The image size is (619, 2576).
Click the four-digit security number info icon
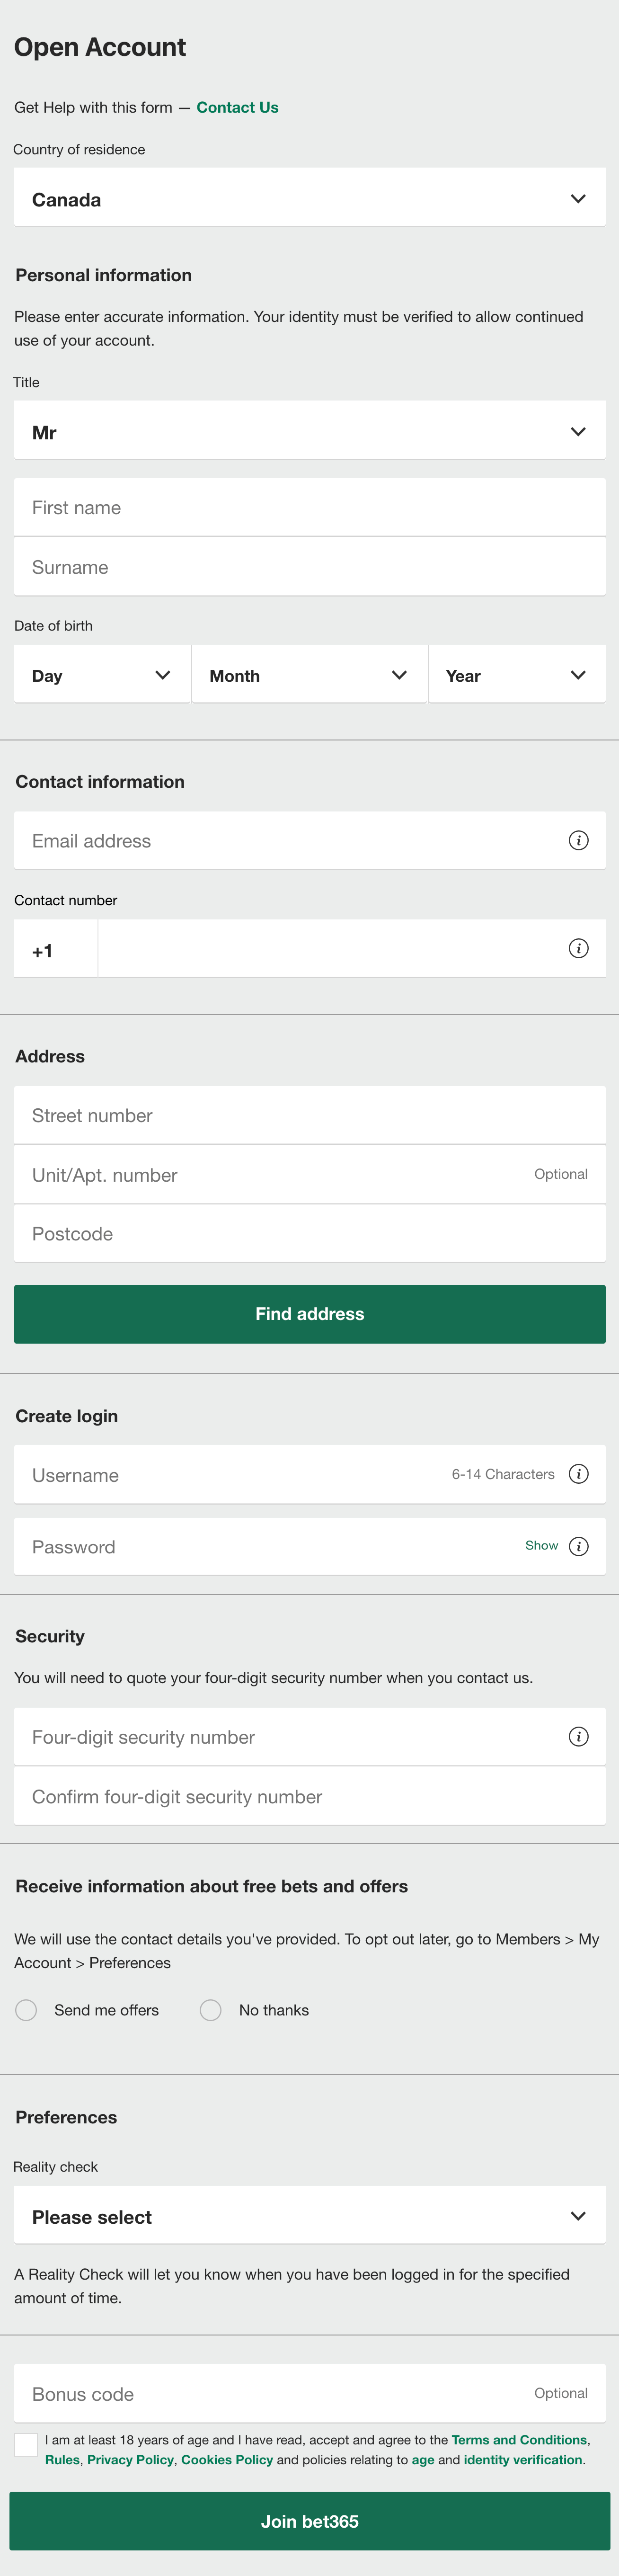578,1737
